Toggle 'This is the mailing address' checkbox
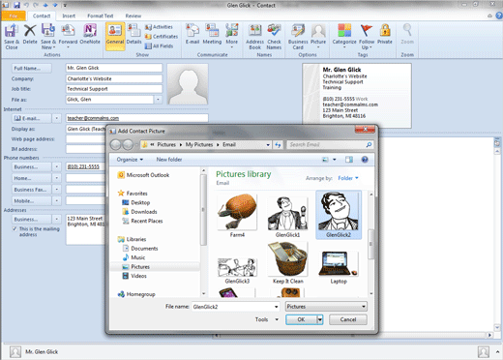503x360 pixels. click(x=15, y=228)
